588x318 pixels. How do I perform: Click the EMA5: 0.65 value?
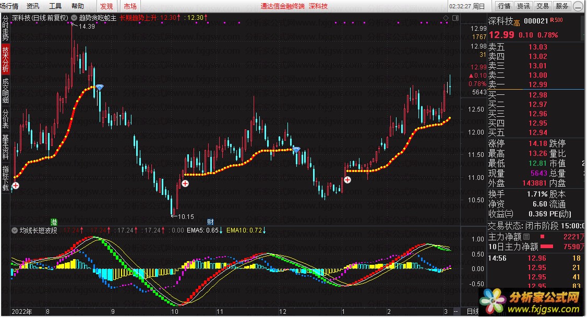click(205, 230)
